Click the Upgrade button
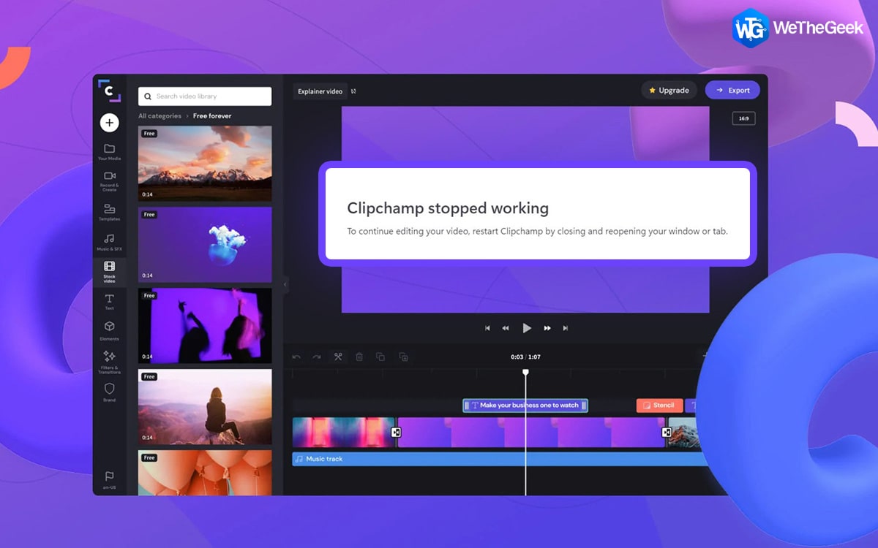 [669, 91]
